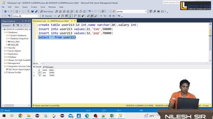The width and height of the screenshot is (213, 119).
Task: Select Server Objects in Object Explorer
Action: point(15,51)
